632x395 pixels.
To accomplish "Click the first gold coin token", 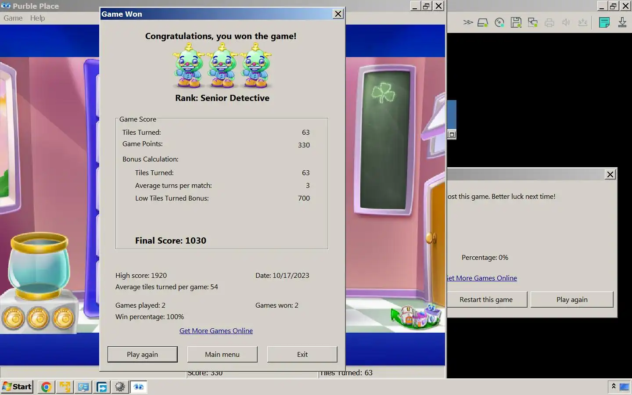I will tap(14, 319).
